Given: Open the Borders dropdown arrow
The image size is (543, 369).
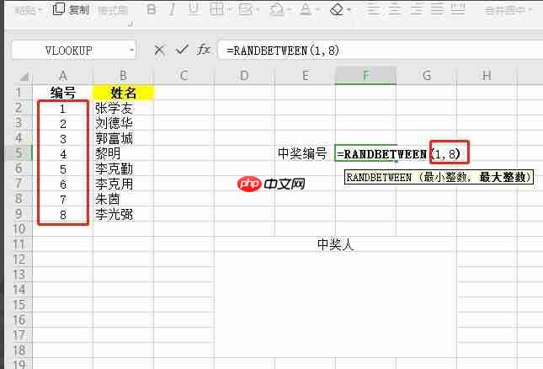Looking at the screenshot, I should (x=229, y=10).
